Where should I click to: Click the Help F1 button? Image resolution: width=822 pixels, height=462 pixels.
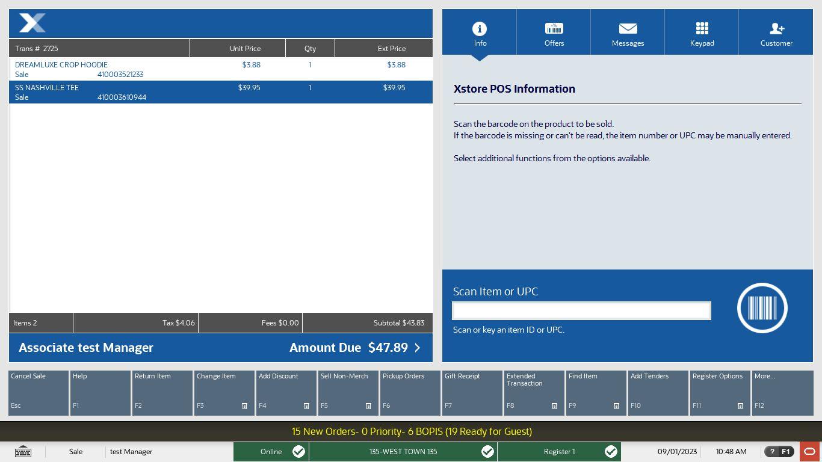click(x=100, y=393)
